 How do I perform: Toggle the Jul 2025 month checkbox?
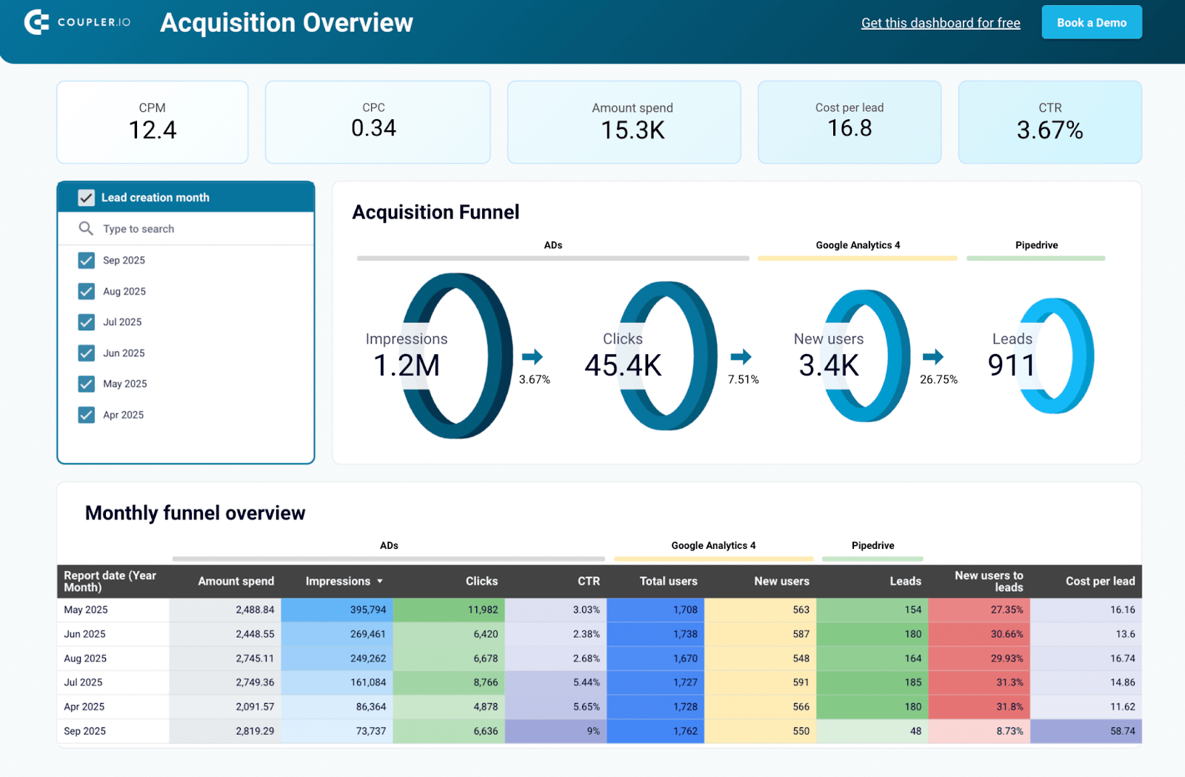87,322
